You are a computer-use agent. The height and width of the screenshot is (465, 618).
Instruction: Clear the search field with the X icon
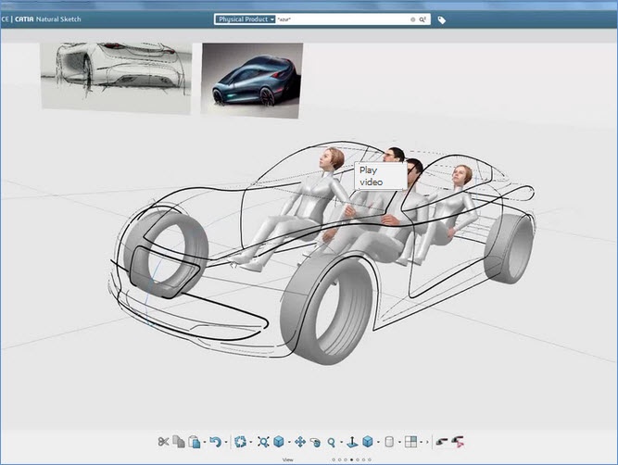(412, 19)
